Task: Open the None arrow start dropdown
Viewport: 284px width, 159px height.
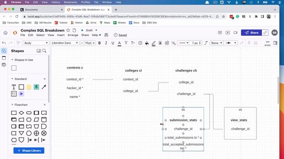Action: pyautogui.click(x=217, y=43)
